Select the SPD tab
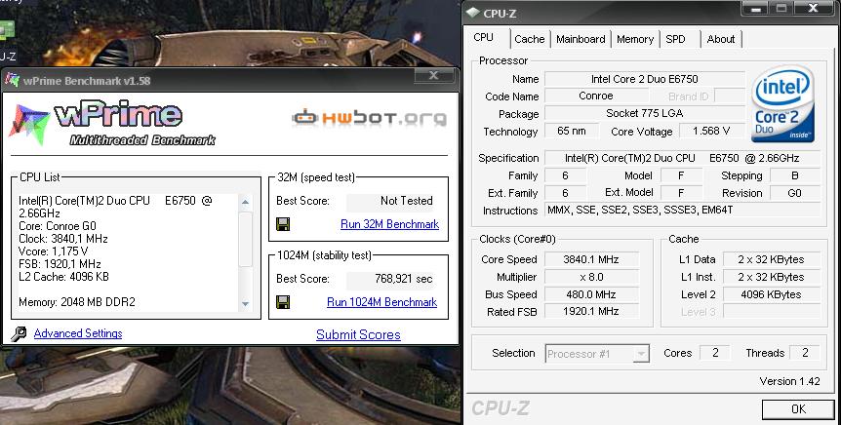841x425 pixels. click(x=676, y=39)
